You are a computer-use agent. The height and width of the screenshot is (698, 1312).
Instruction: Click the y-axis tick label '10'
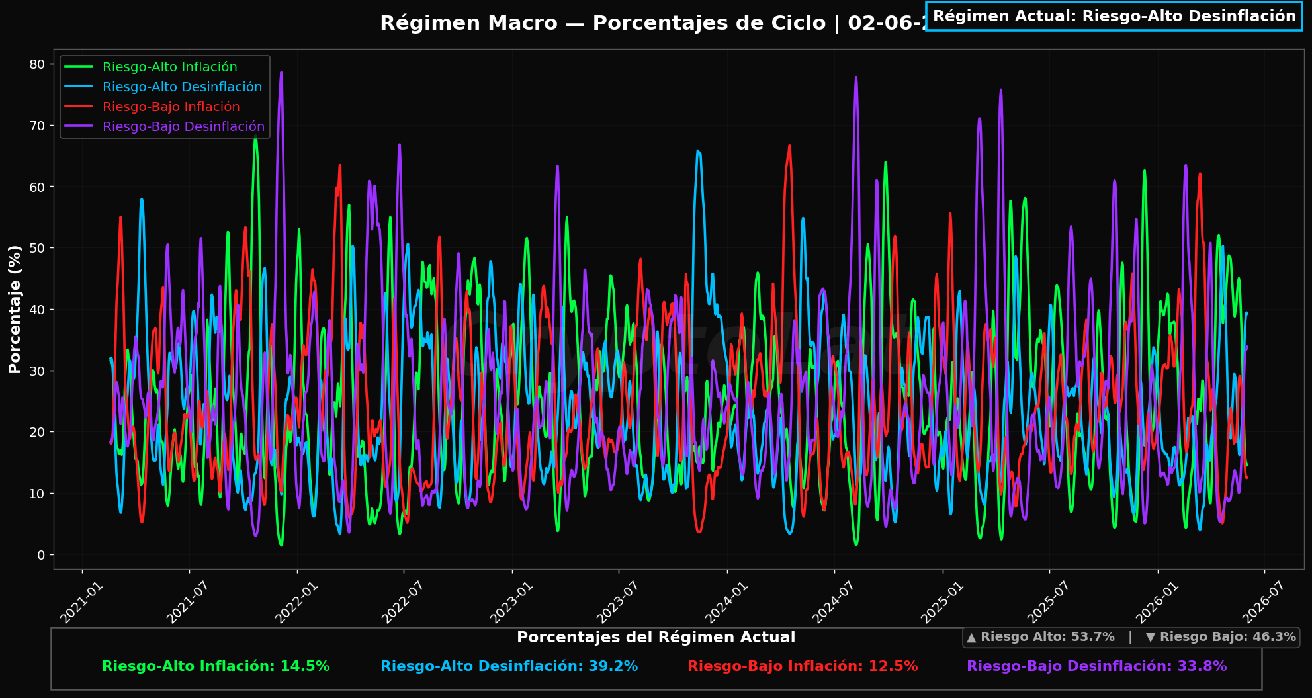tap(37, 494)
